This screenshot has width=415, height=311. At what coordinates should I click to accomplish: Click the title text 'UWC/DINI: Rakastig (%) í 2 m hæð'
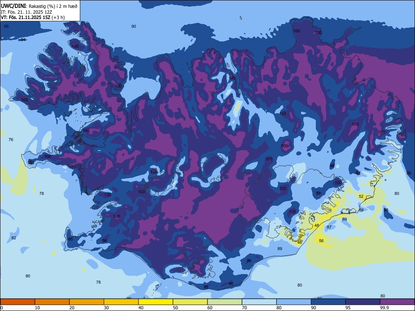(x=39, y=6)
